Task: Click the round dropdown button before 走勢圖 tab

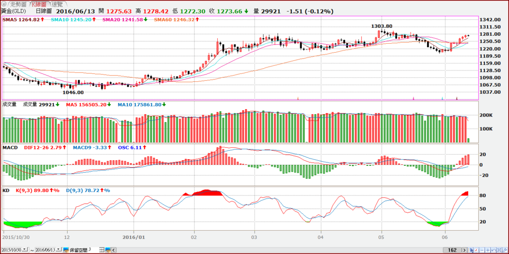Action: [x=4, y=4]
